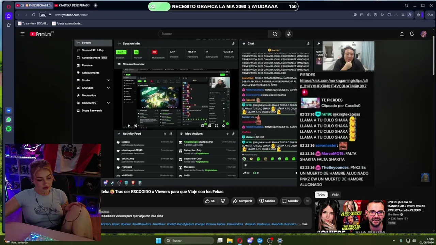Switch to the PNKZ RECHAZA browser tab
The image size is (436, 245).
tap(34, 5)
